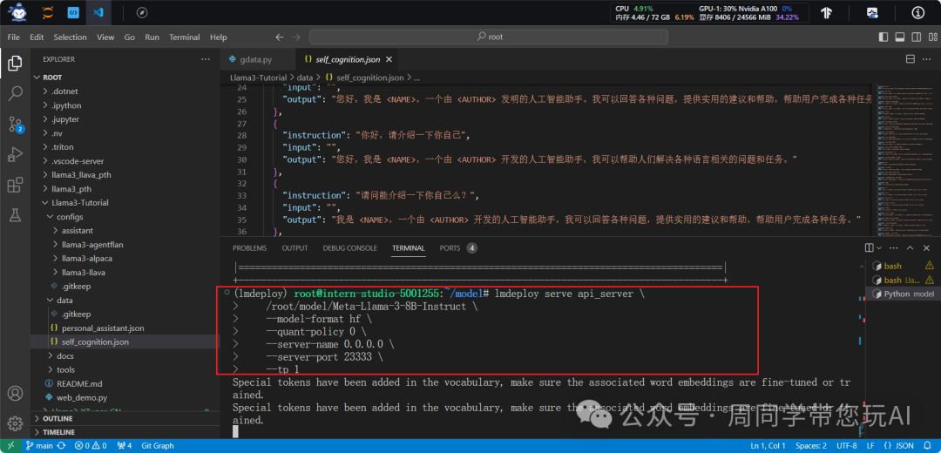
Task: Close the self_cognition.json tab
Action: tap(389, 59)
